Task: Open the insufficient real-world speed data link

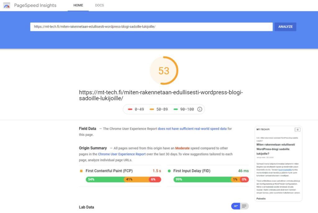Action: (x=192, y=128)
